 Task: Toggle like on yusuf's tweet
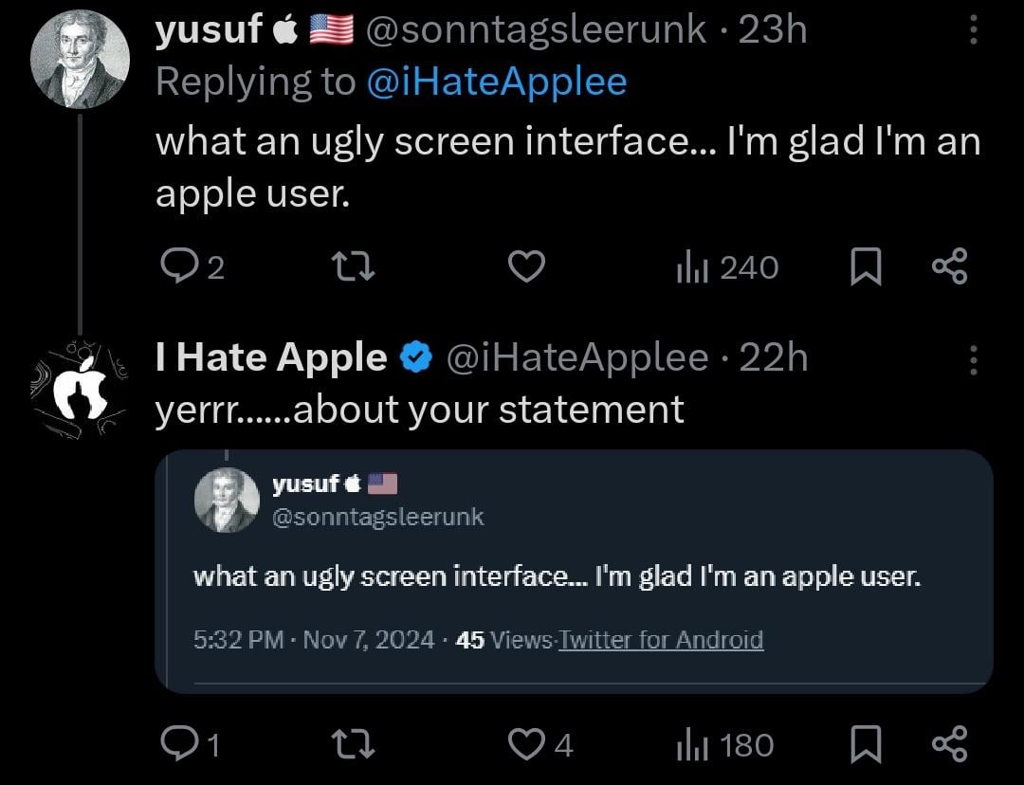click(x=528, y=267)
